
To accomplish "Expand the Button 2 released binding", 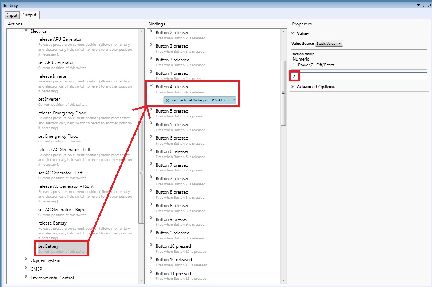I will (x=151, y=31).
